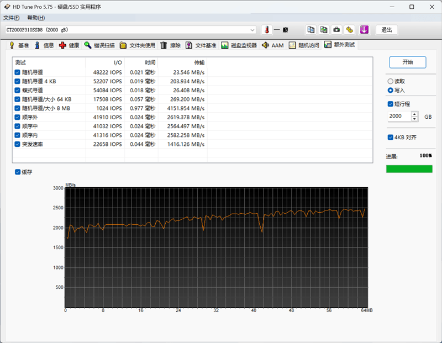The image size is (442, 343).
Task: Toggle the 缓存 cache checkbox
Action: pyautogui.click(x=18, y=172)
